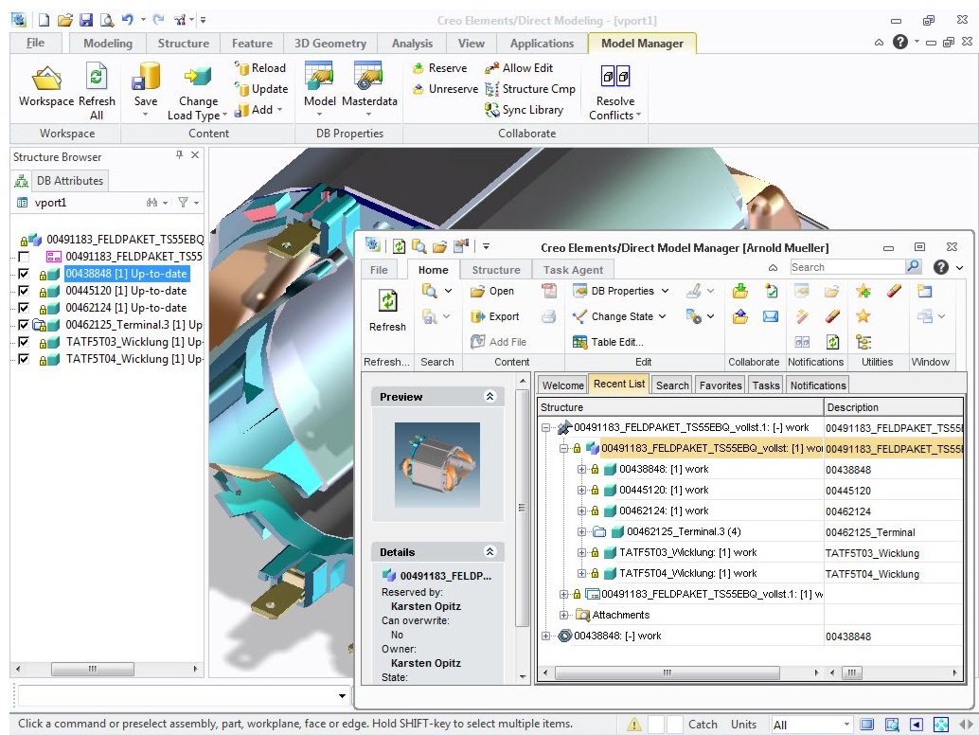Image resolution: width=979 pixels, height=735 pixels.
Task: Click the Save icon in Content group
Action: click(x=146, y=77)
